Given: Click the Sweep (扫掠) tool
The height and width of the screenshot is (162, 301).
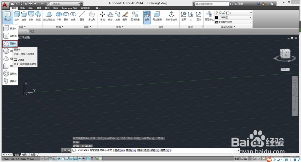Looking at the screenshot, I should pos(38,16).
